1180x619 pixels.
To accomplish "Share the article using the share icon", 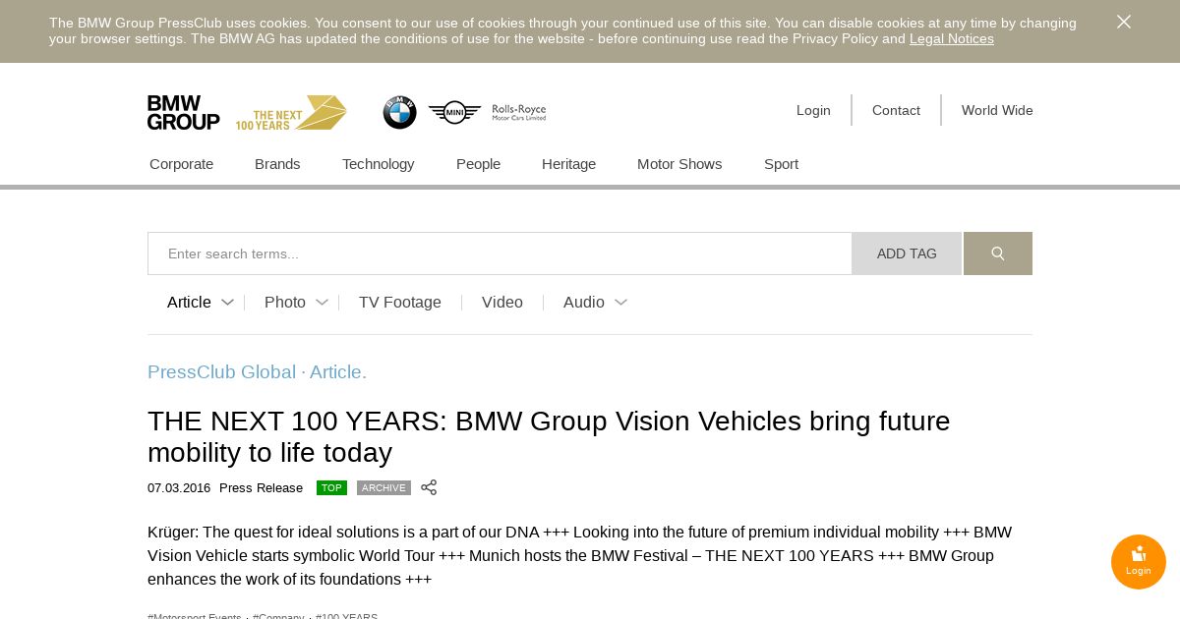I will coord(429,487).
